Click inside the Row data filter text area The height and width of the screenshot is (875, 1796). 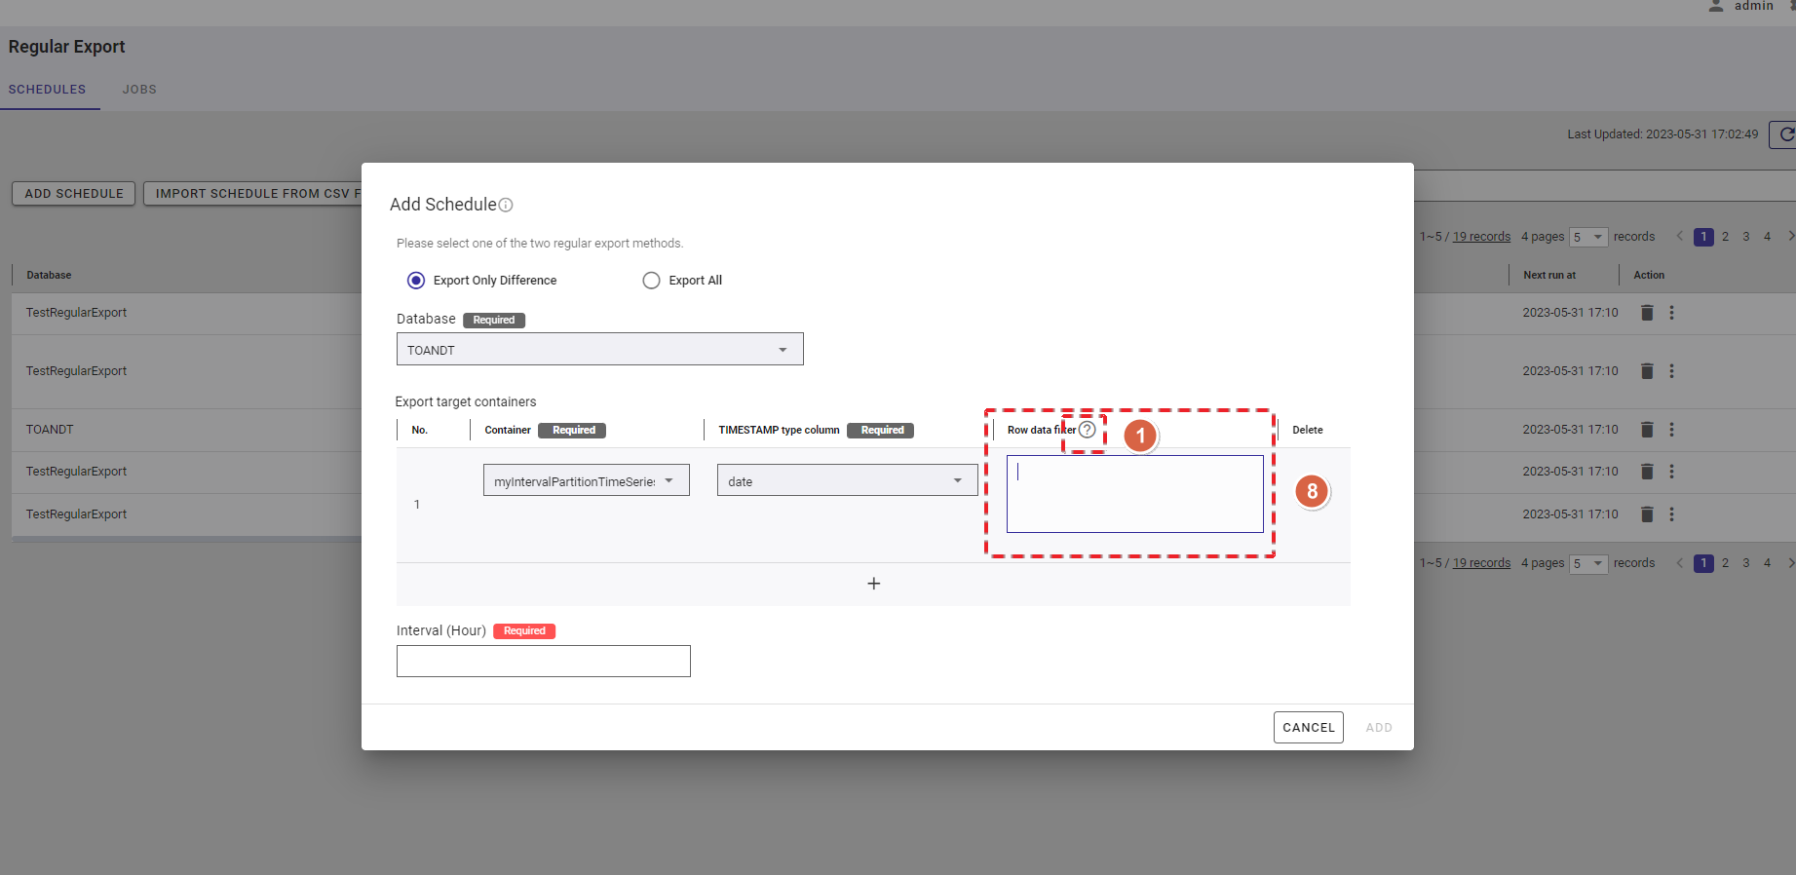tap(1134, 494)
